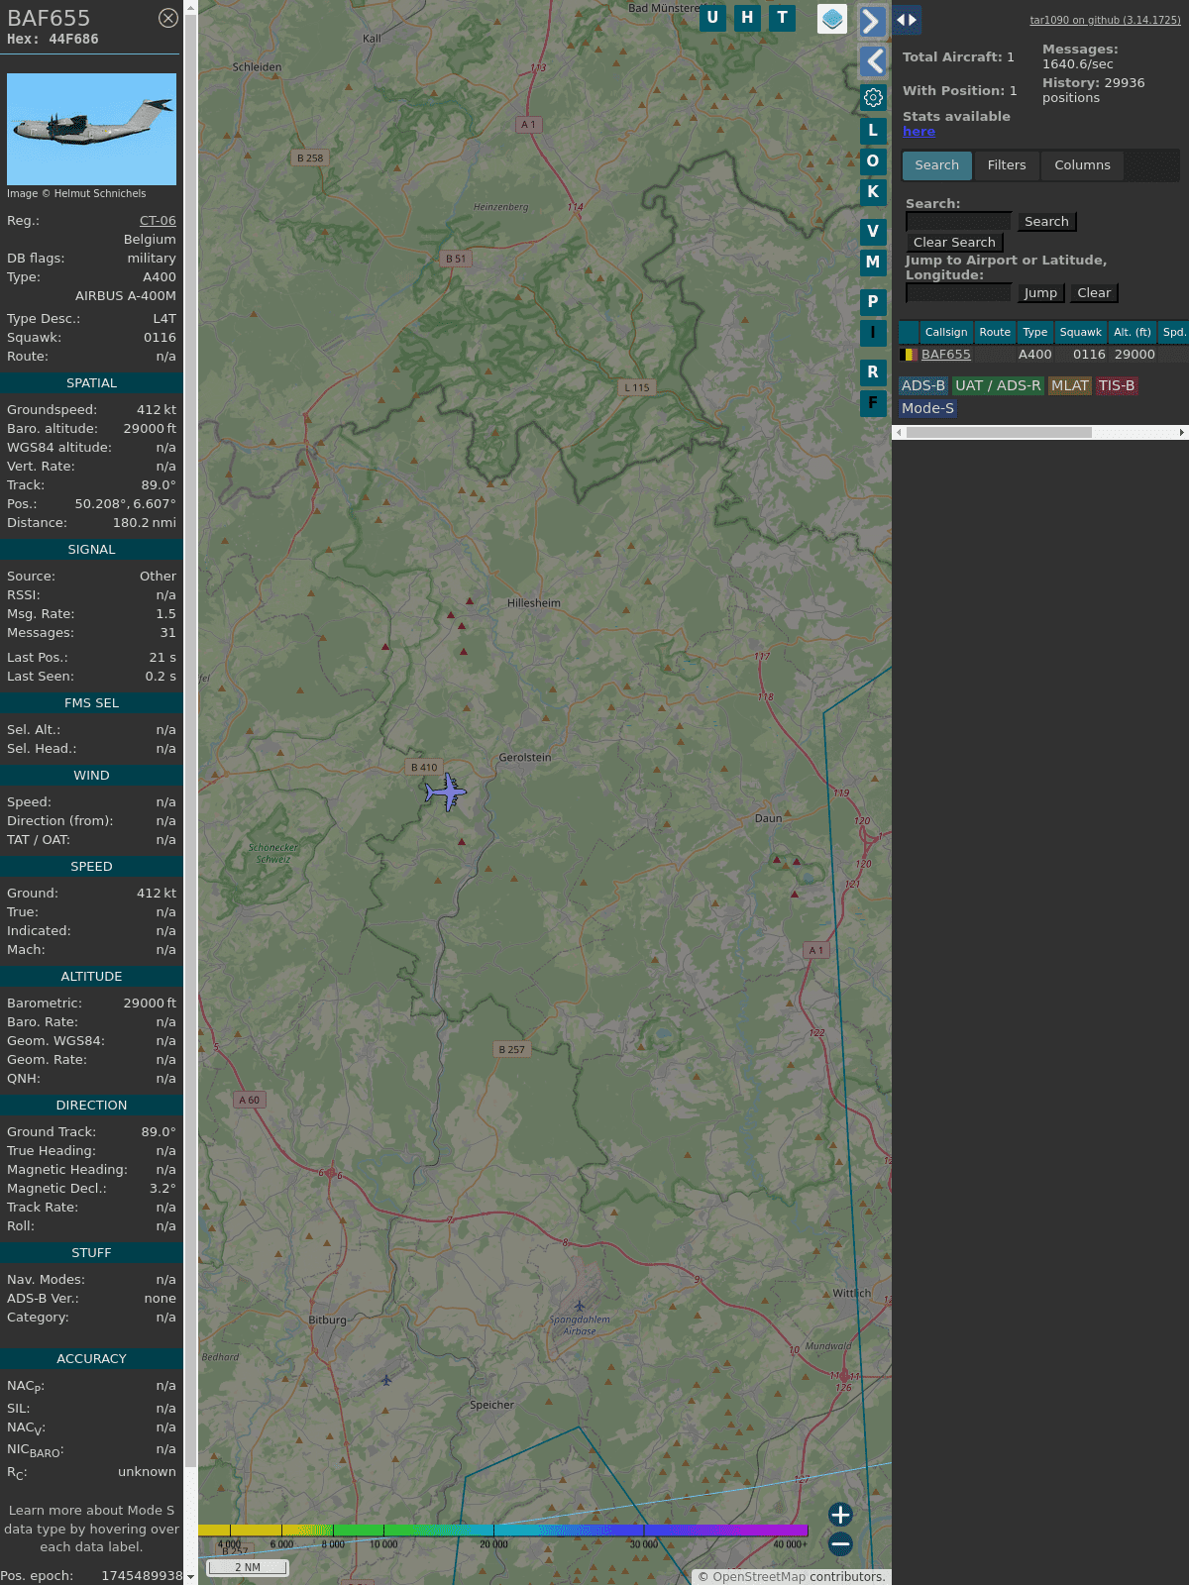Click the Clear Search button

click(954, 243)
